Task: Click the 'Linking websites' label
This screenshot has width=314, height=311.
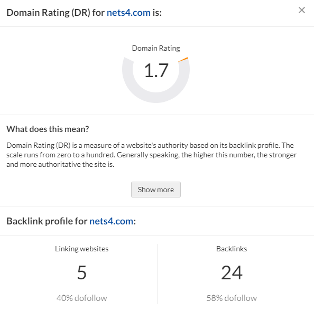Action: tap(82, 249)
